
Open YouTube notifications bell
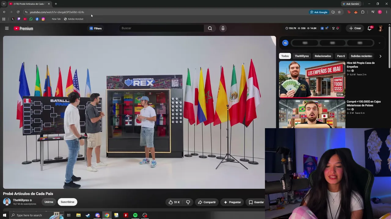(x=370, y=28)
